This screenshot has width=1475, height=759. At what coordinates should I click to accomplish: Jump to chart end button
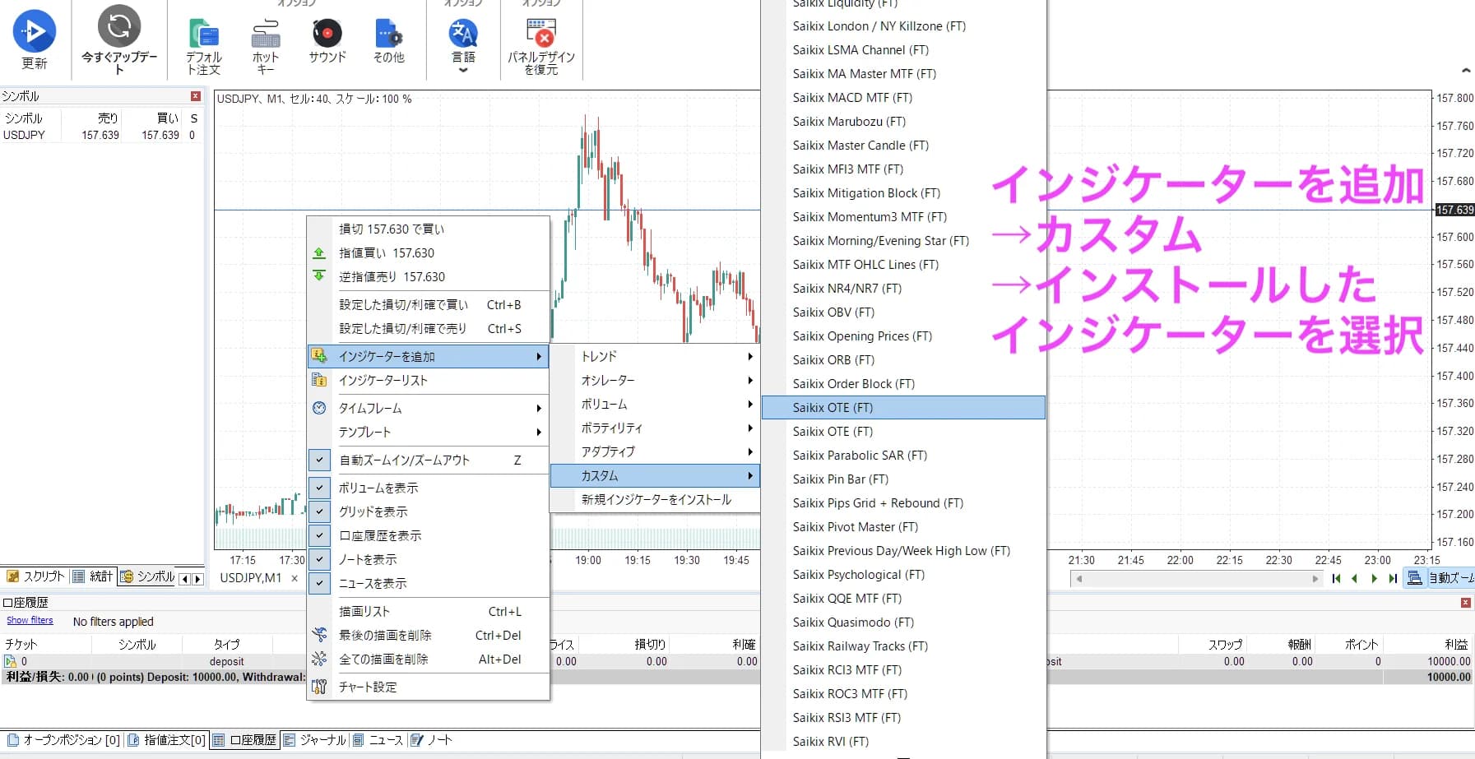(x=1393, y=578)
